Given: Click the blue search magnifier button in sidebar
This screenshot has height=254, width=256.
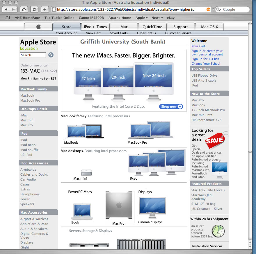Looking at the screenshot, I should [51, 55].
